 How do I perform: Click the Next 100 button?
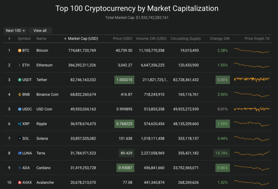tap(15, 31)
